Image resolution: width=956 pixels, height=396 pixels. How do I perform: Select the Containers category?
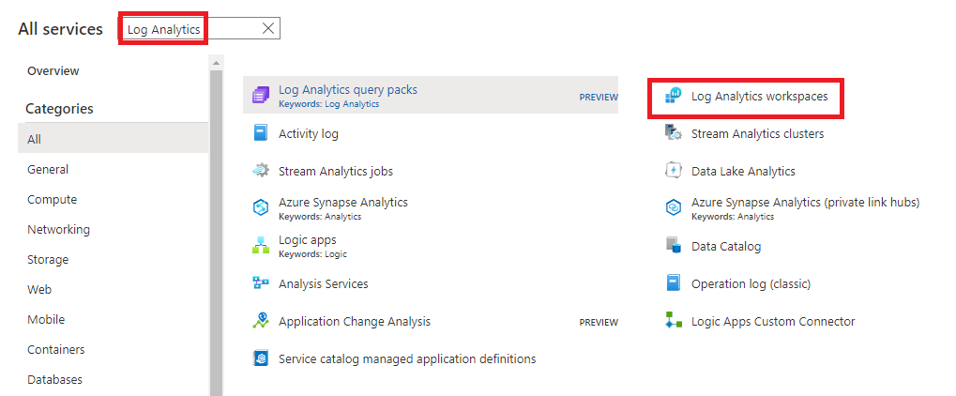(56, 349)
